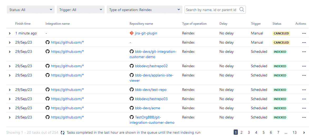This screenshot has height=140, width=318.
Task: Expand the bbb-devs/applanix-site-viewer row
Action: click(x=10, y=75)
